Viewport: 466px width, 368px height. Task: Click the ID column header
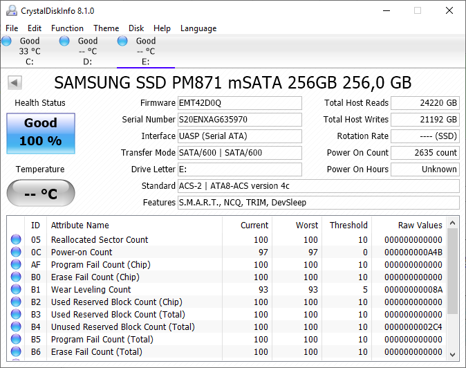pyautogui.click(x=35, y=226)
